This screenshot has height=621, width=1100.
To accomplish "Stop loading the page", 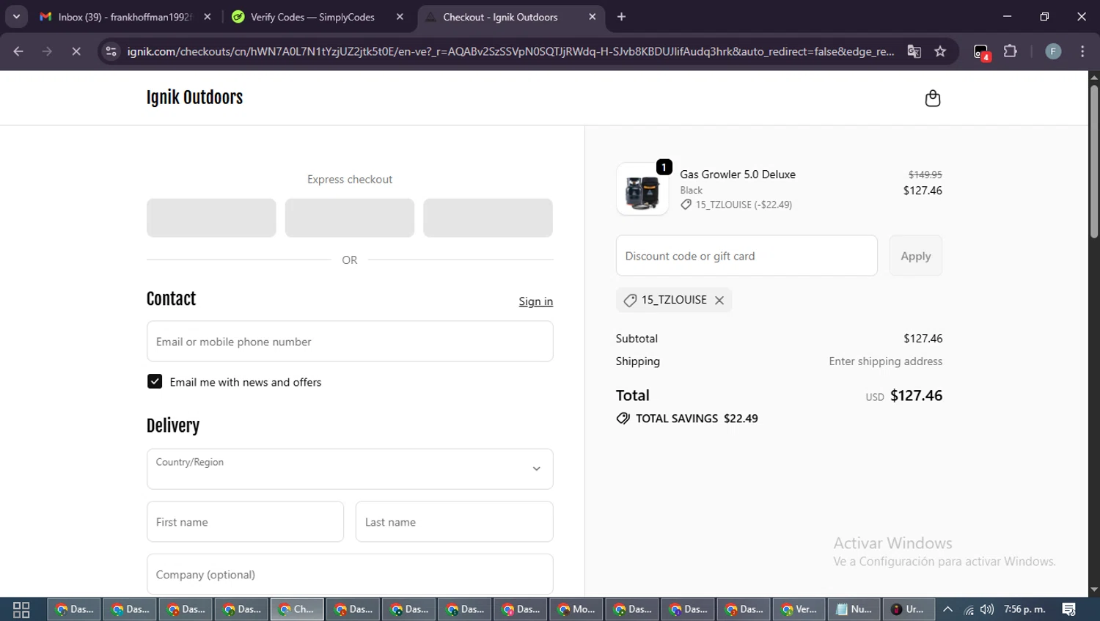I will pos(76,51).
